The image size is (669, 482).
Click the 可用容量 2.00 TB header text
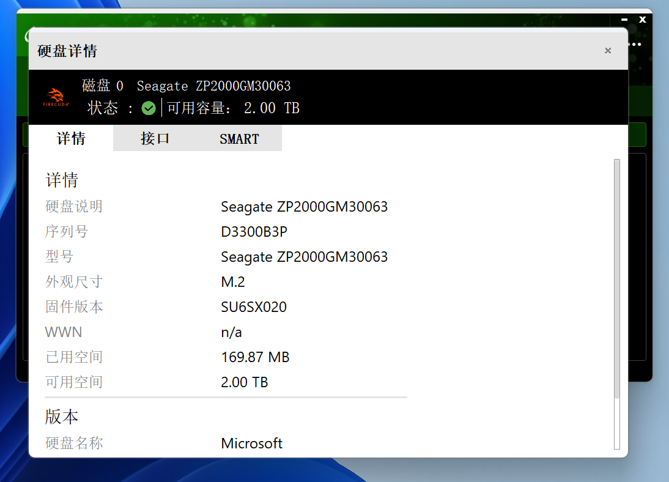click(233, 108)
